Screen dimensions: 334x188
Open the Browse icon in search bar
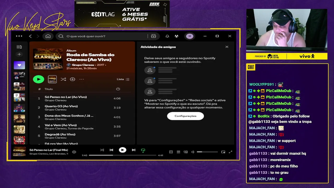pyautogui.click(x=153, y=36)
